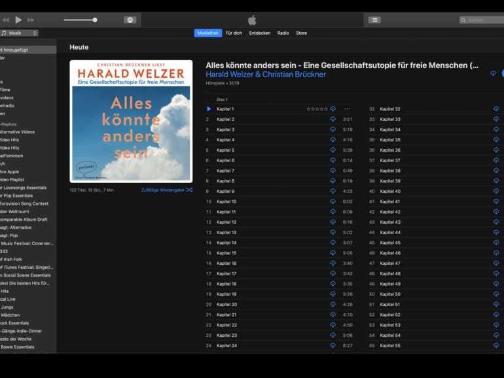This screenshot has height=378, width=504.
Task: Download Kapitel 47 cloud icon
Action: tap(496, 263)
